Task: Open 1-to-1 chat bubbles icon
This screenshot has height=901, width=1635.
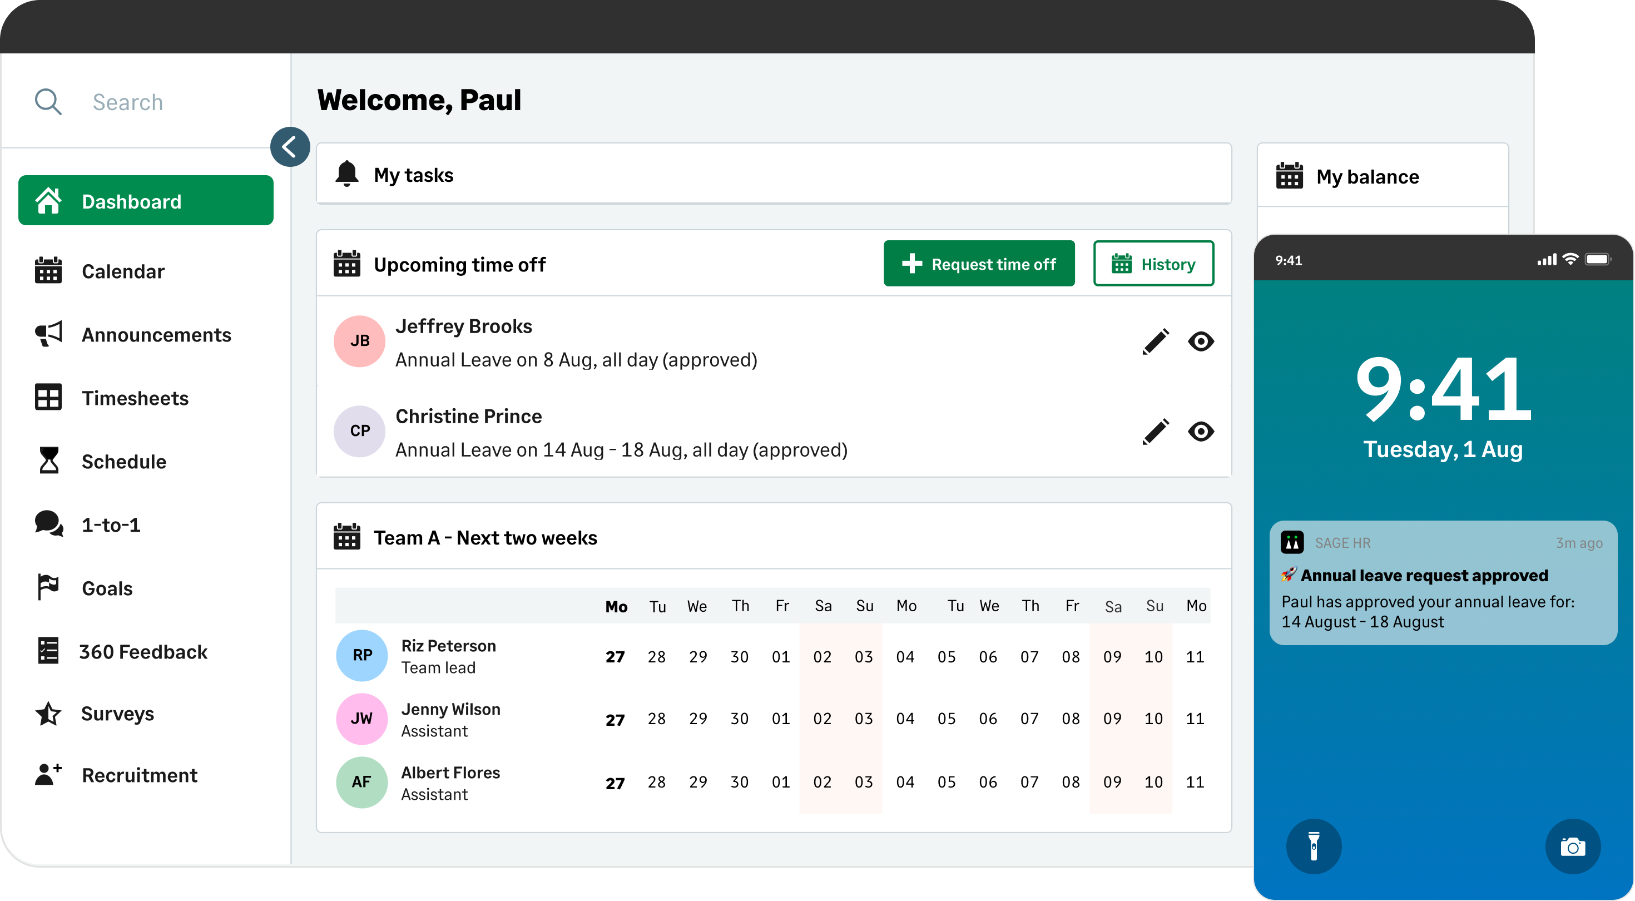Action: [x=49, y=524]
